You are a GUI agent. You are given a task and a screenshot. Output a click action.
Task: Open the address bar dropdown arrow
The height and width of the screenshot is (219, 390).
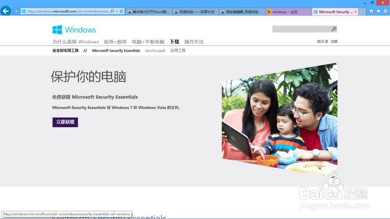click(x=117, y=11)
